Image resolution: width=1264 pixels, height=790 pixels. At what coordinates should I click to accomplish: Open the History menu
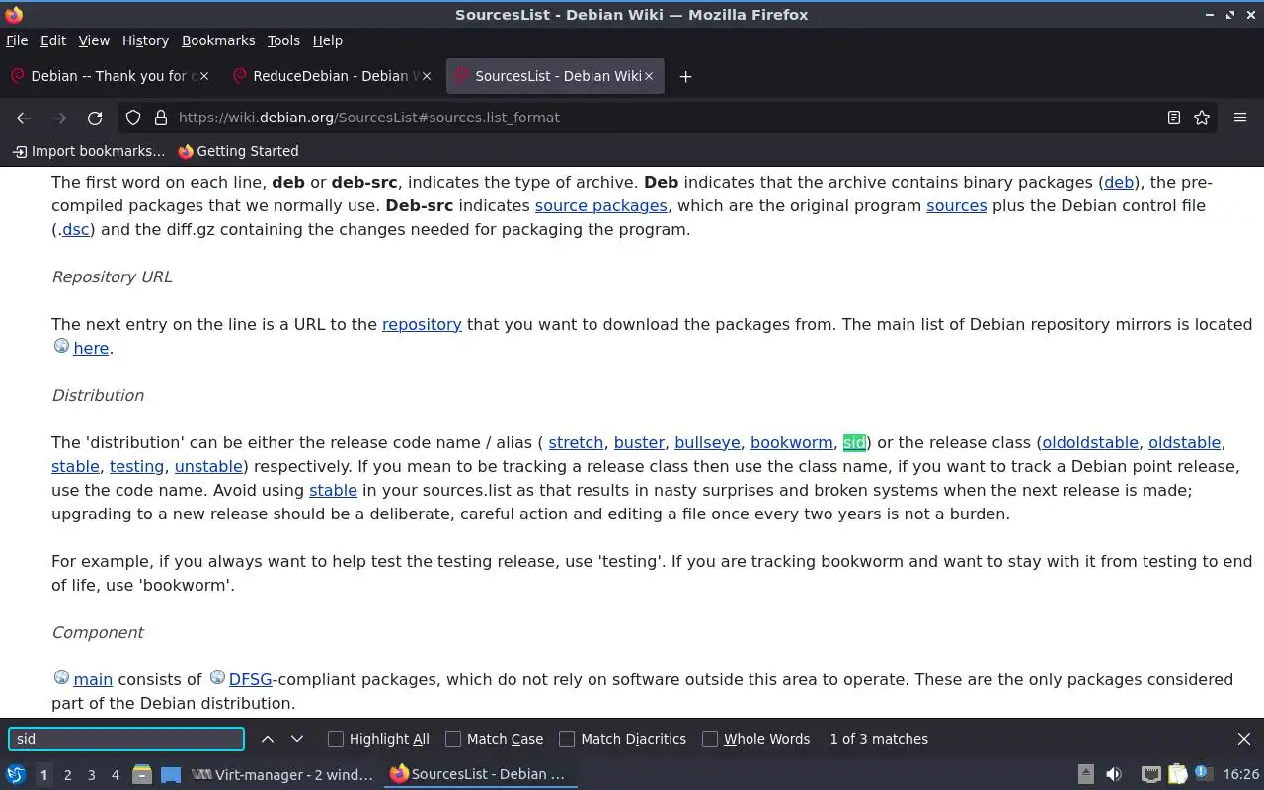145,40
